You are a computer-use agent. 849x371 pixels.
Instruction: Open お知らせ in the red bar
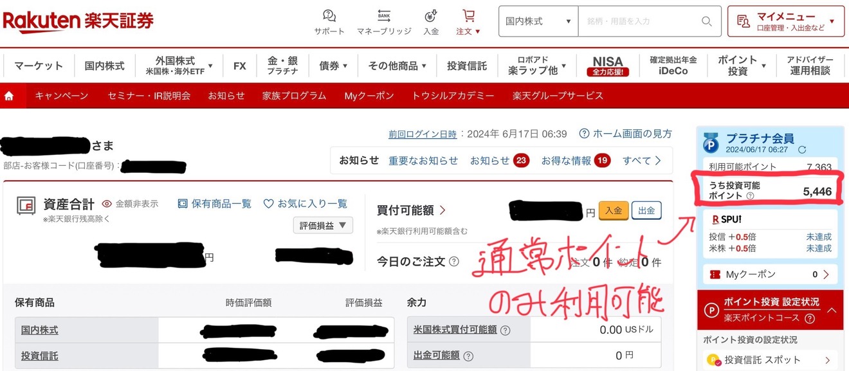[226, 96]
